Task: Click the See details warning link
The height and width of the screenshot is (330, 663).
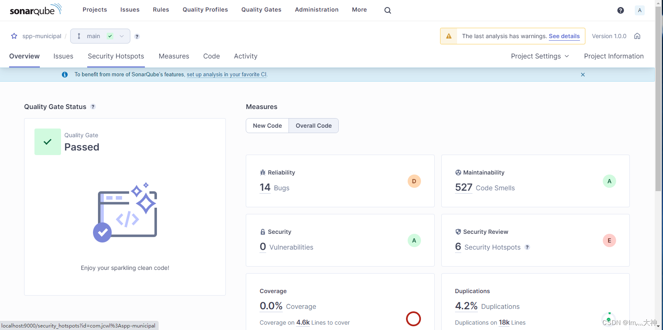Action: (564, 36)
